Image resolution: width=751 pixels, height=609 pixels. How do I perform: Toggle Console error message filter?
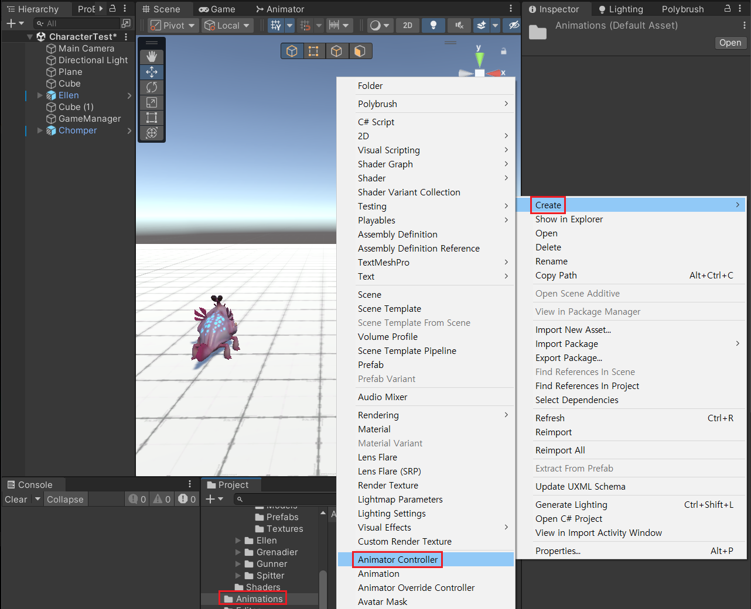[x=187, y=499]
